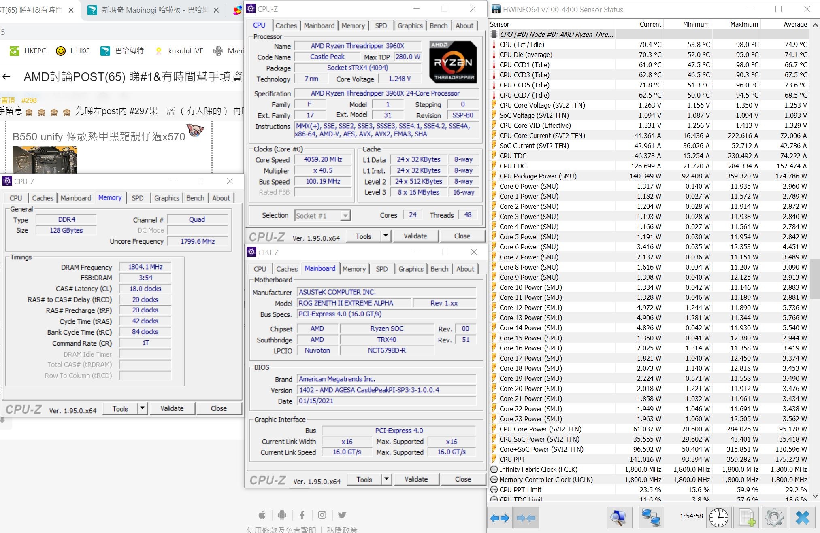Viewport: 820px width, 533px height.
Task: Select Bench tab in Mainboard CPU-Z window
Action: [439, 269]
